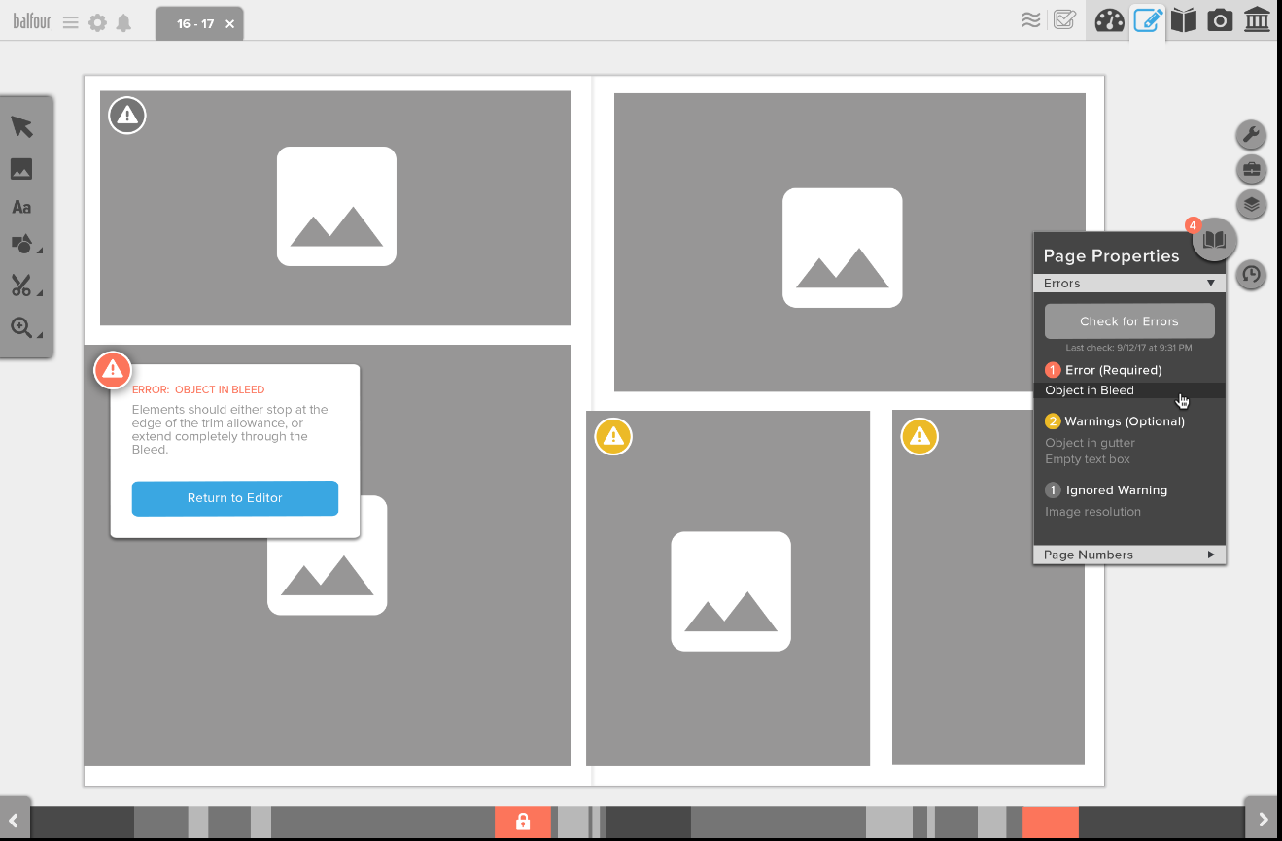Select the image placement tool
1282x841 pixels.
pyautogui.click(x=21, y=169)
